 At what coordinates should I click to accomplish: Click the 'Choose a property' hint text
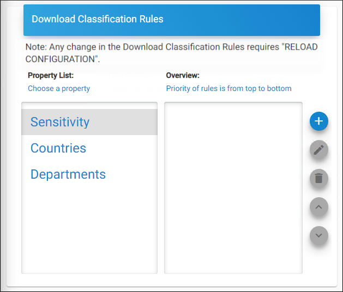[x=59, y=88]
